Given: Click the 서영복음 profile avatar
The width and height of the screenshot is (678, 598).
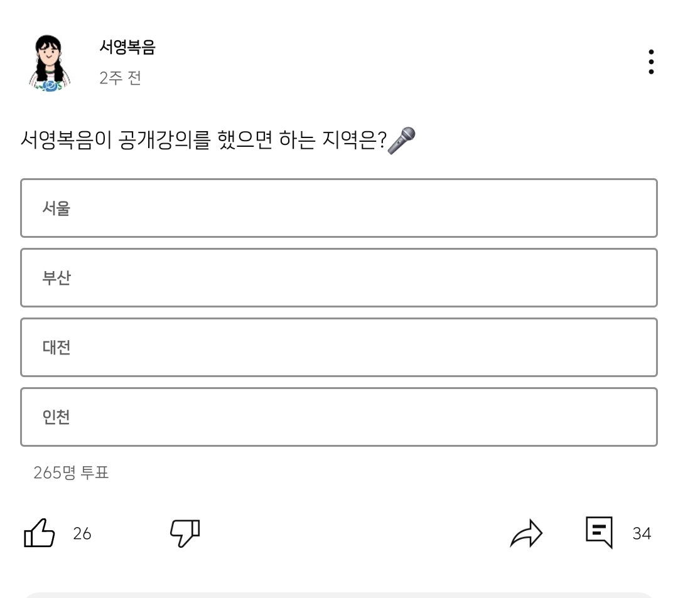Looking at the screenshot, I should click(50, 63).
